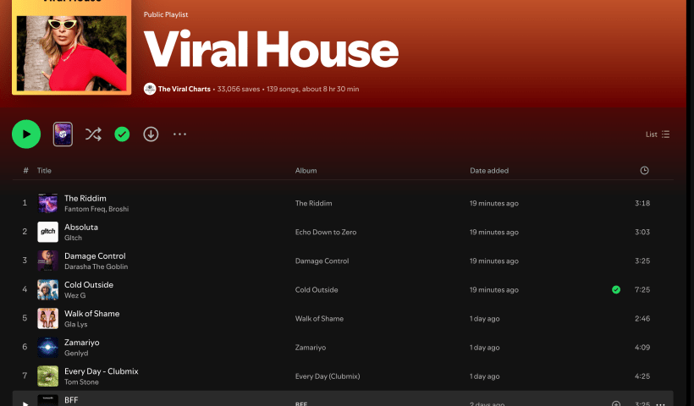Sort by the Title column header

pos(44,171)
